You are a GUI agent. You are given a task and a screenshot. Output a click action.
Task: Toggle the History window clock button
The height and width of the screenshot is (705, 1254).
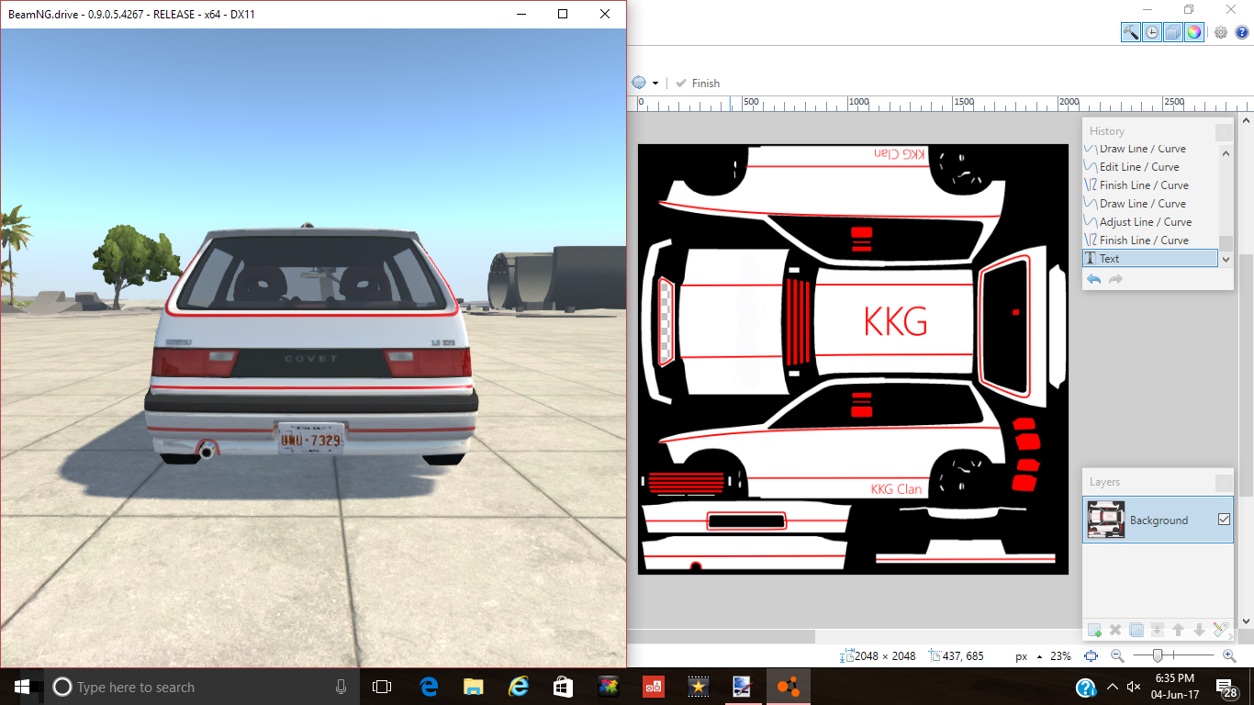tap(1151, 32)
